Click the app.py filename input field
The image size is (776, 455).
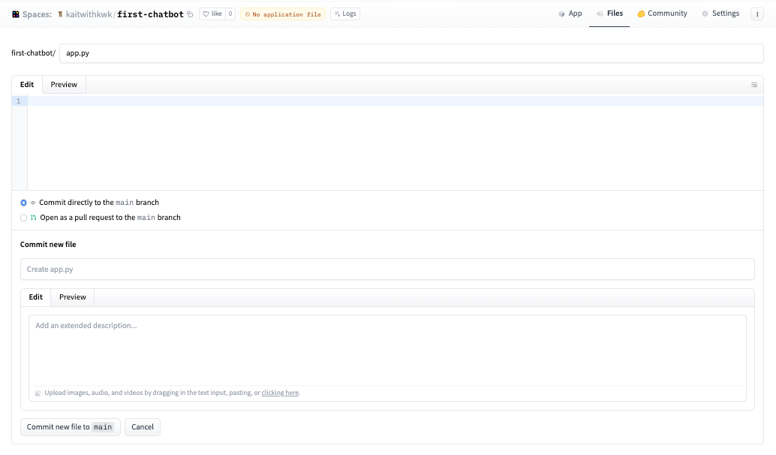tap(411, 53)
